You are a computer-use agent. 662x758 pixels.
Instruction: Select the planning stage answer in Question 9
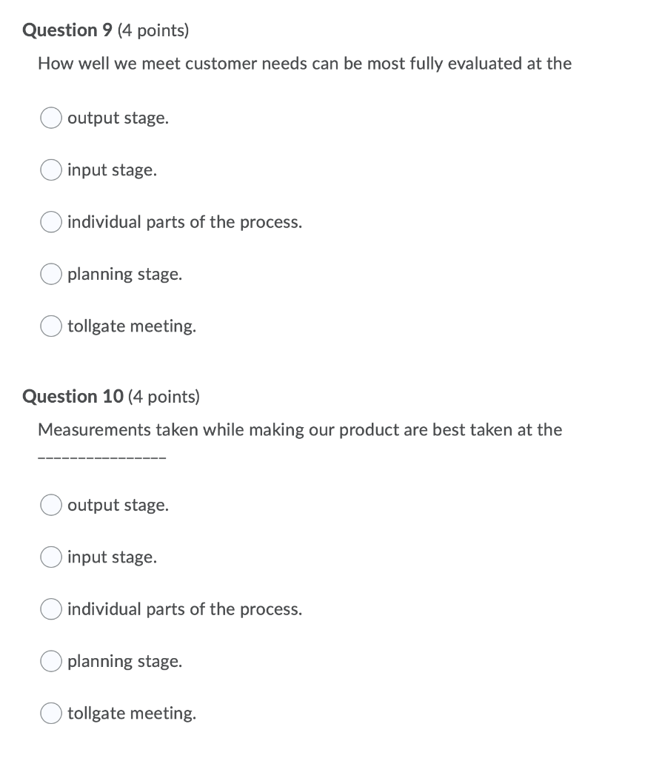(50, 274)
